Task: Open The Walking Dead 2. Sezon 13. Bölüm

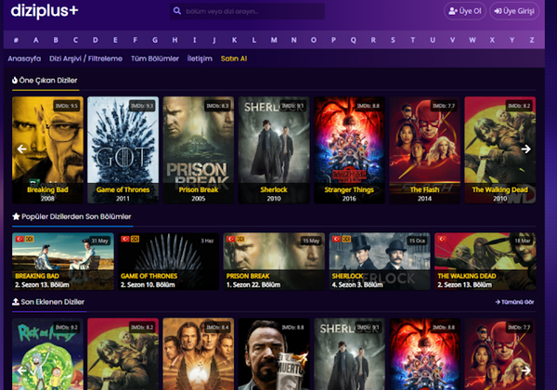Action: tap(486, 261)
